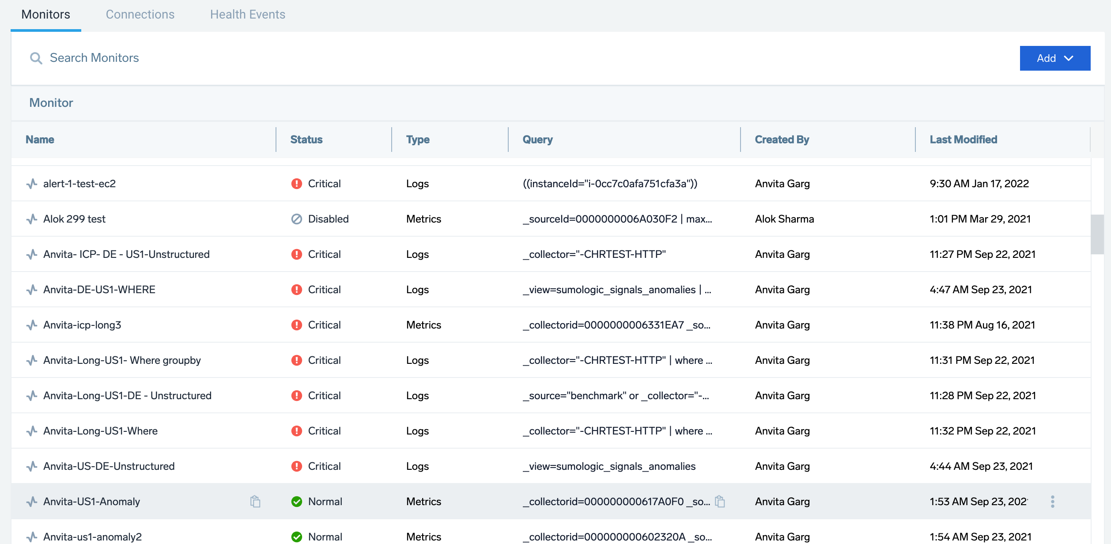This screenshot has height=544, width=1111.
Task: Copy the query of Anvita-US1-Anomaly
Action: (720, 501)
